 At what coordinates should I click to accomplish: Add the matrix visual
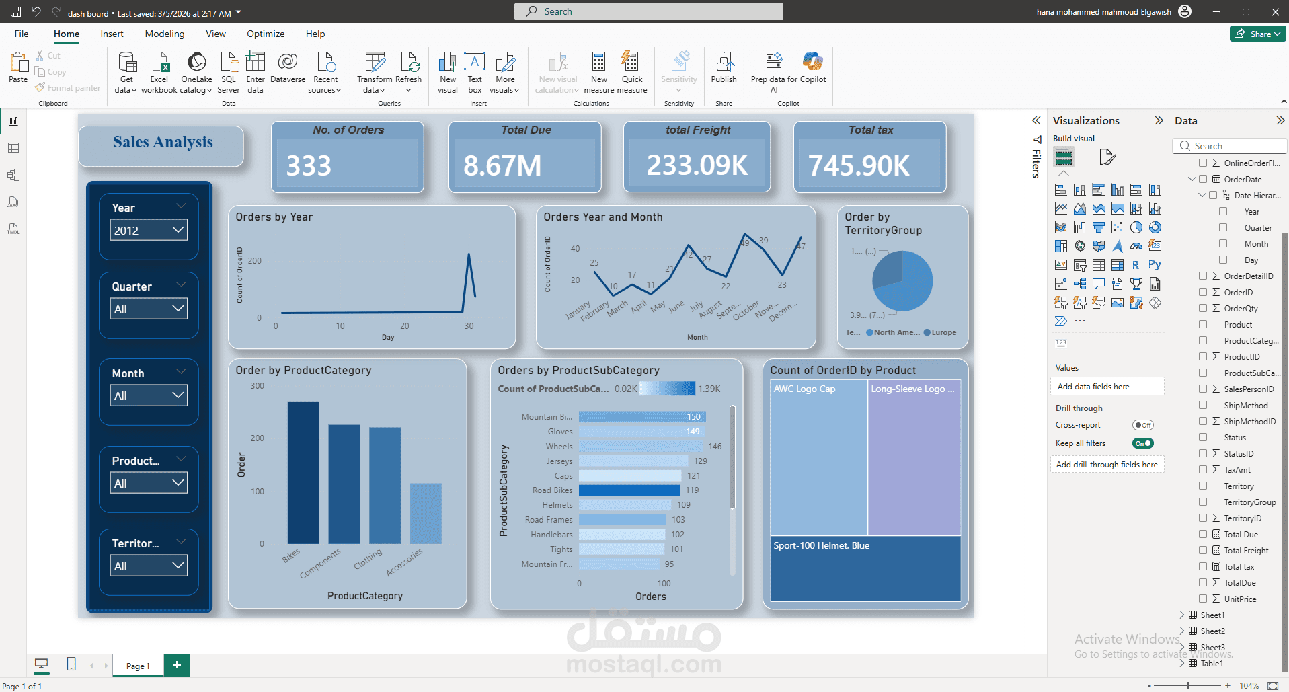1118,265
